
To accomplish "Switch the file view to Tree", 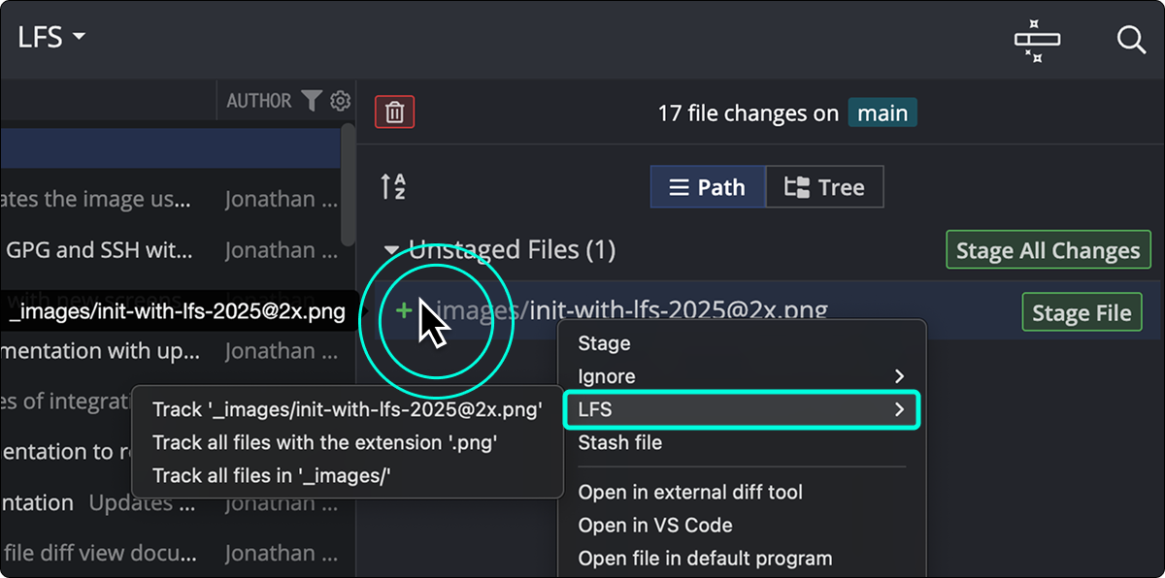I will pos(824,186).
